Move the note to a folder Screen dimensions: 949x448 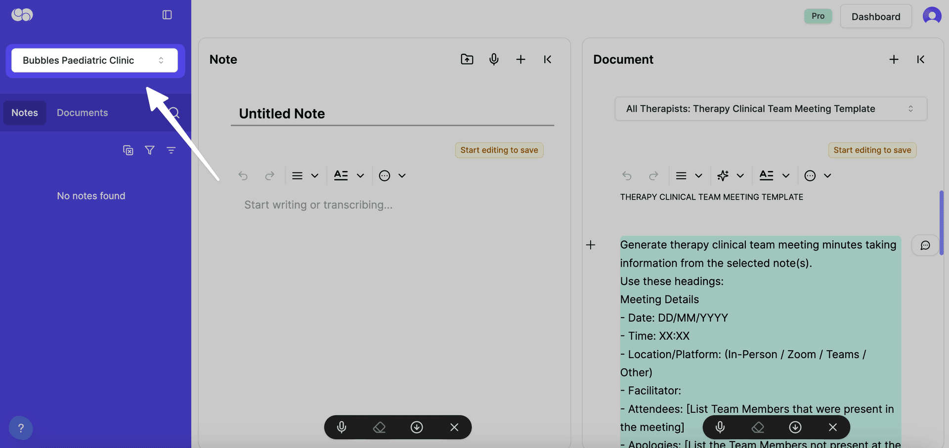[467, 59]
